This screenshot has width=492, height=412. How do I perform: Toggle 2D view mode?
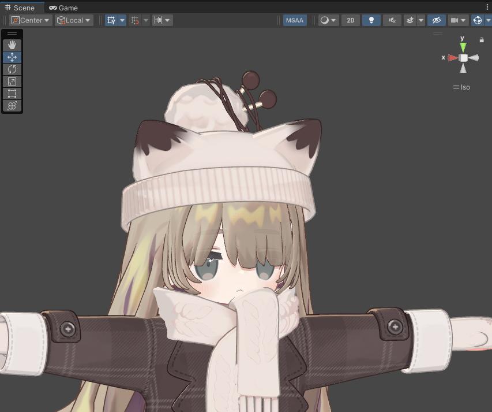click(351, 20)
